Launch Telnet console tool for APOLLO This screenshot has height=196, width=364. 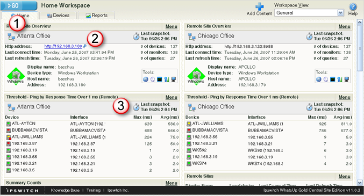(333, 79)
